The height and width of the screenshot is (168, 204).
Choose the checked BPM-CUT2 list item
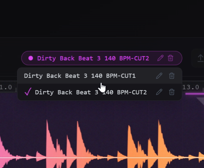pos(91,92)
